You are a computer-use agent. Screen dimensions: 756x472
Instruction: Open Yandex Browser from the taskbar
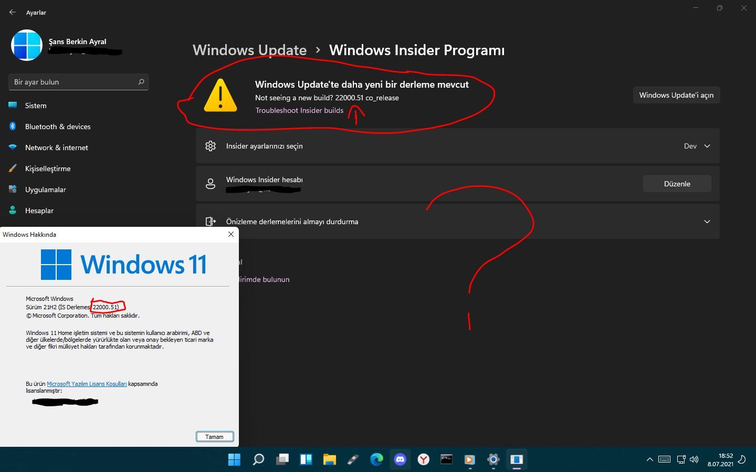point(423,459)
